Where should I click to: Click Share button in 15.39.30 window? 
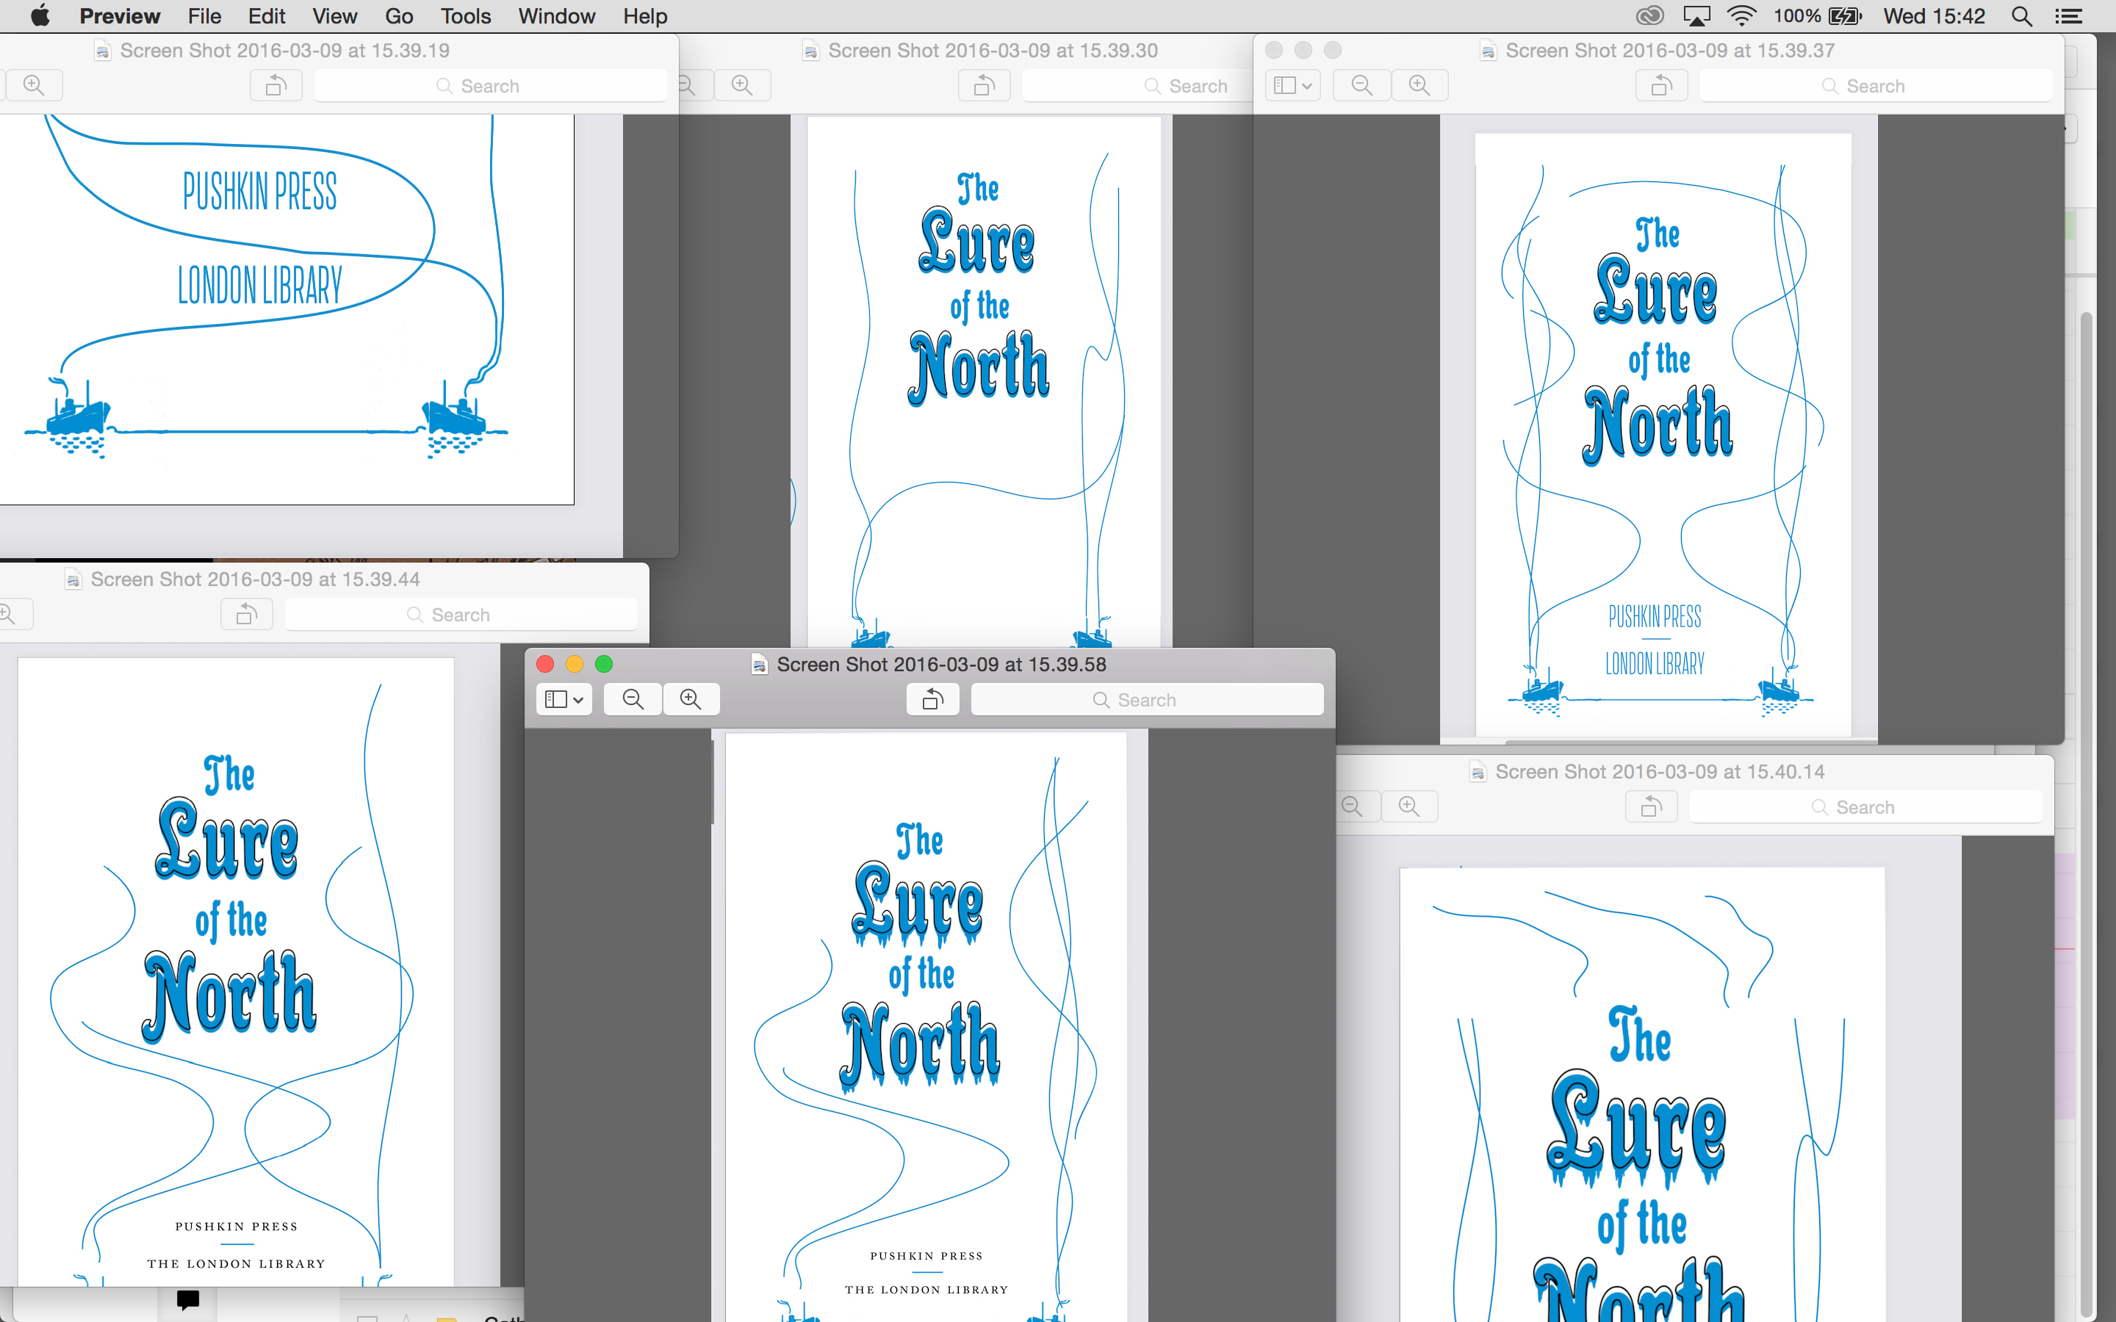(985, 84)
